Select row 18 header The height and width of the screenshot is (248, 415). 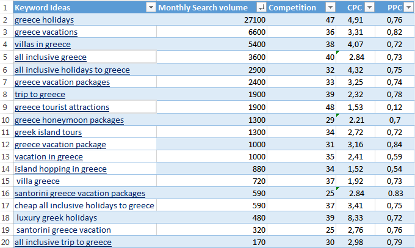point(5,217)
